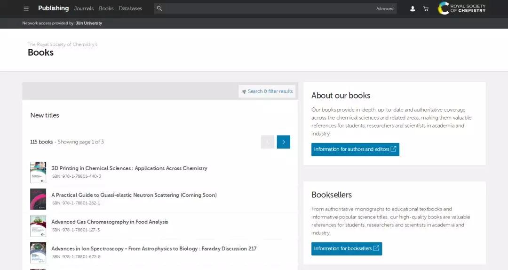Open 3D Printing in Chemical Sciences title
Image resolution: width=508 pixels, height=270 pixels.
[x=129, y=168]
